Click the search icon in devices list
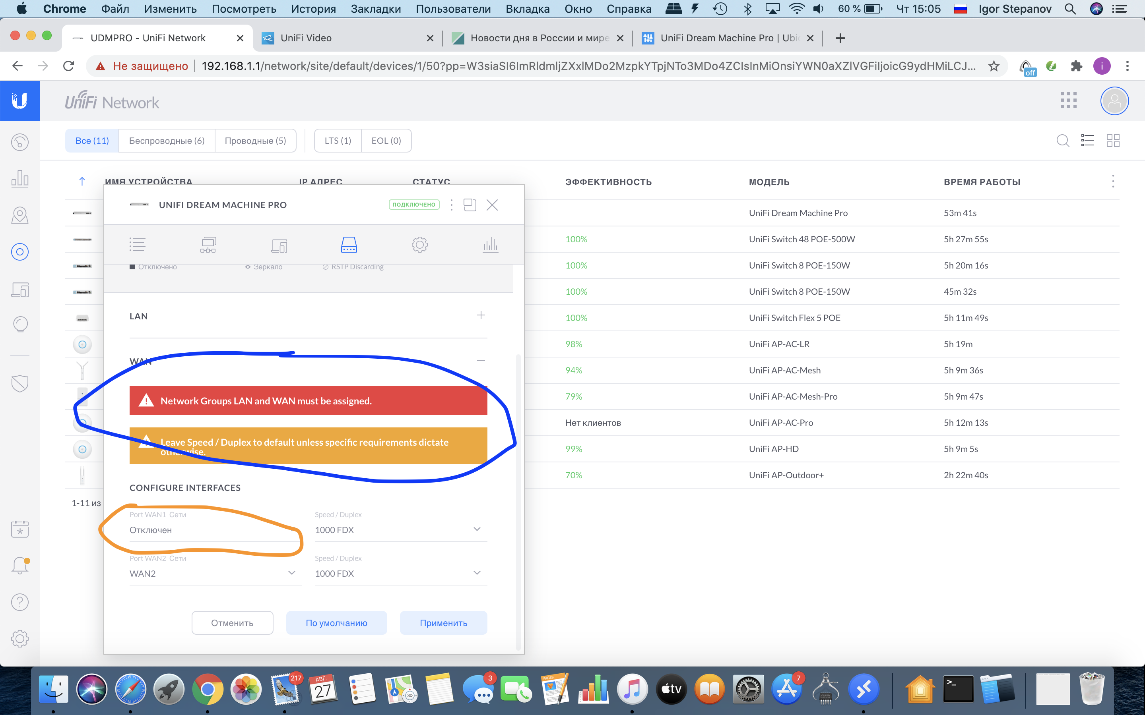This screenshot has width=1145, height=715. point(1063,141)
